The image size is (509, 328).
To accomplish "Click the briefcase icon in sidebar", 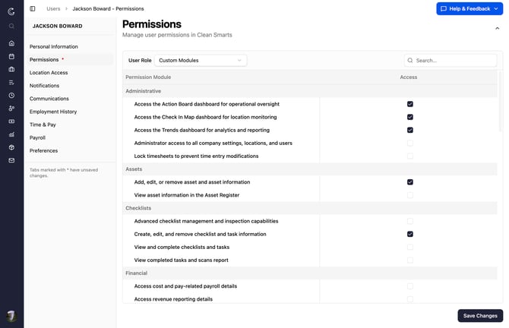I will [11, 69].
